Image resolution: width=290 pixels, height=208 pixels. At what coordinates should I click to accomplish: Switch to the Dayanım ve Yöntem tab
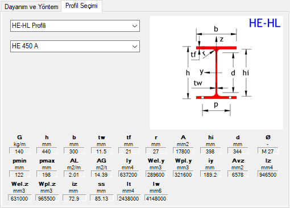31,7
